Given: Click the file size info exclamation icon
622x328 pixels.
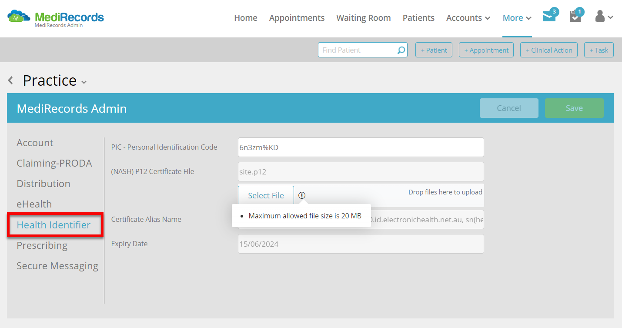Looking at the screenshot, I should pos(302,195).
